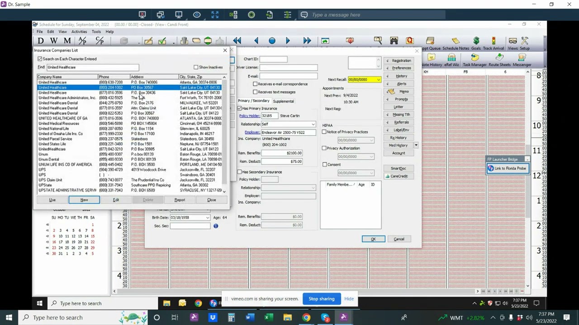The image size is (579, 325).
Task: Click Use in Insurance Companies List
Action: click(x=52, y=200)
